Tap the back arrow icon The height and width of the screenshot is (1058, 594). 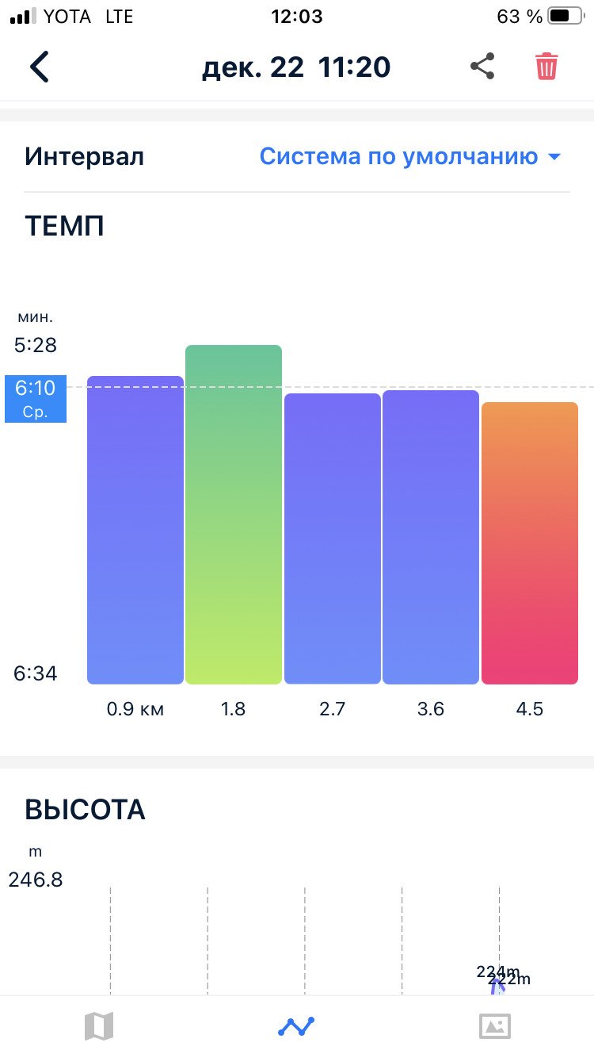pos(40,67)
